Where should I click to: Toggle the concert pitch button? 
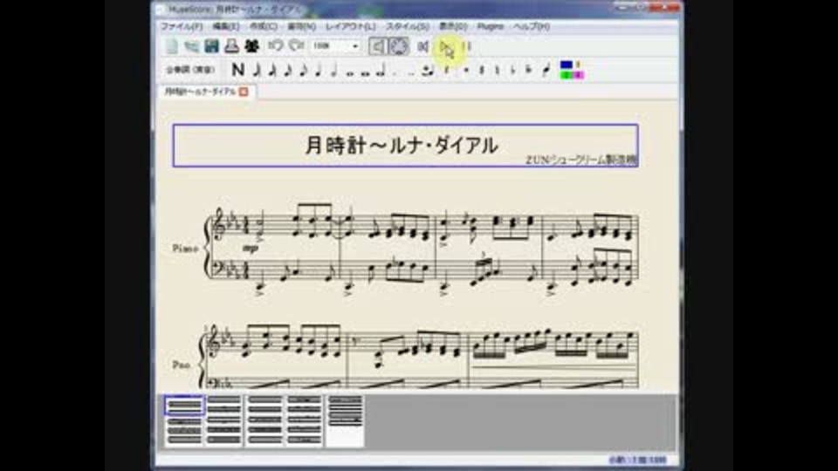point(190,70)
